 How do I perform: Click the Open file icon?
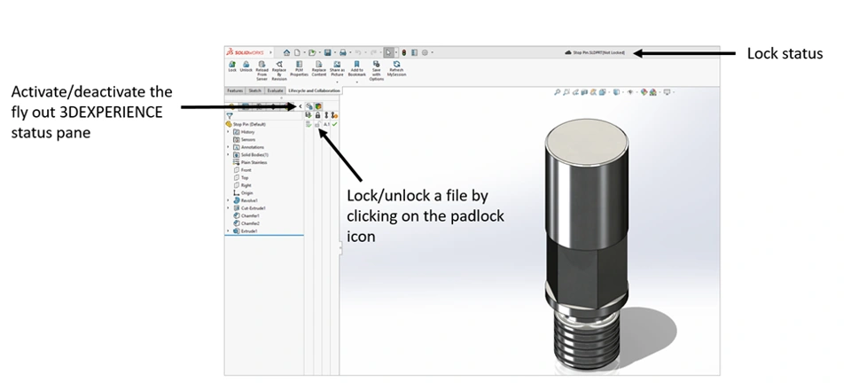[312, 52]
